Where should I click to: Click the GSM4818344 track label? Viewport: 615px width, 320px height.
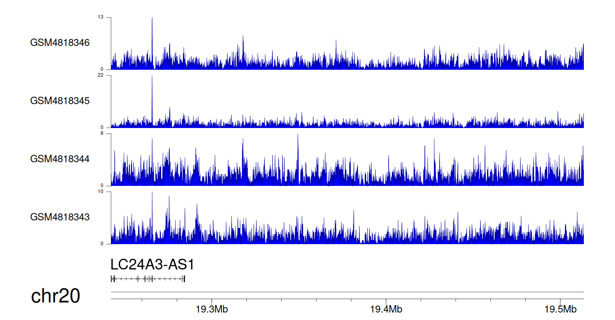(60, 159)
